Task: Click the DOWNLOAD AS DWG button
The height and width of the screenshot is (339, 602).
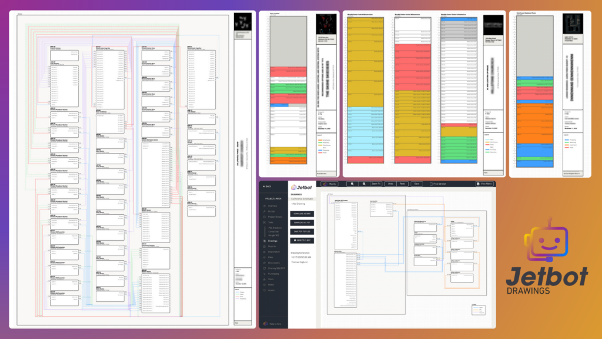Action: tap(302, 214)
